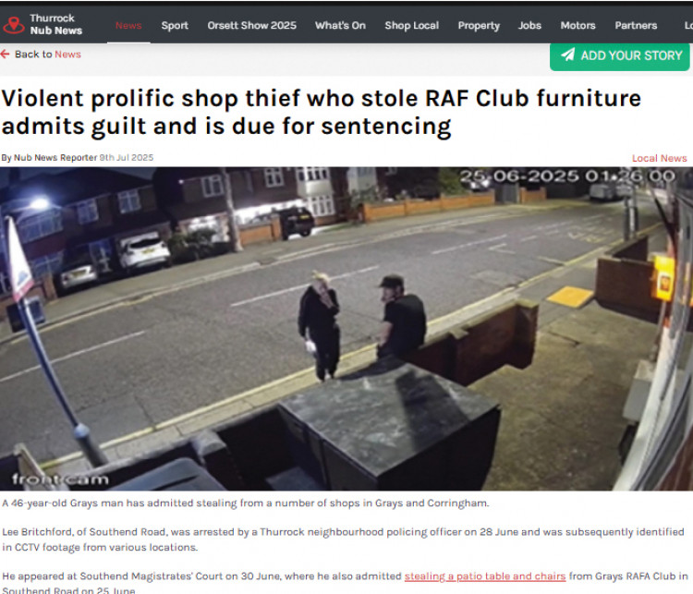Select Partners in the top navigation
693x594 pixels.
click(636, 26)
